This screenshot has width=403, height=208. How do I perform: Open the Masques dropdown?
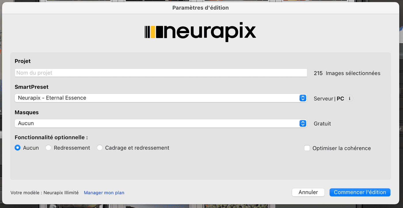click(161, 123)
